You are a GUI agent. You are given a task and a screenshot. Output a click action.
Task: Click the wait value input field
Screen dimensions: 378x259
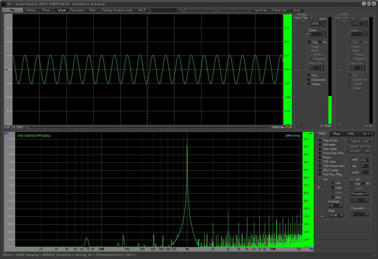tap(364, 160)
